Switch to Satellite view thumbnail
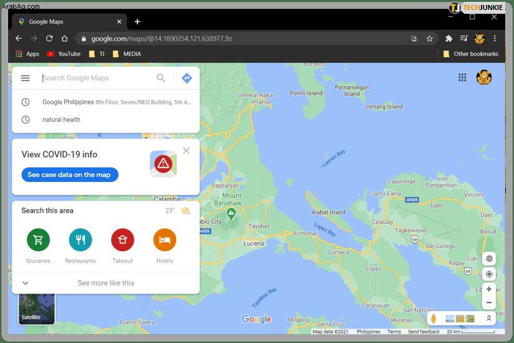The height and width of the screenshot is (343, 514). point(36,309)
